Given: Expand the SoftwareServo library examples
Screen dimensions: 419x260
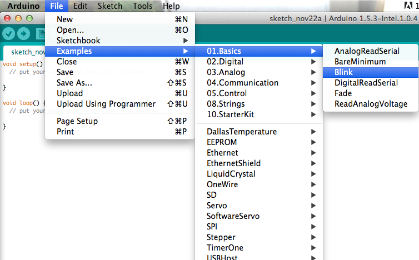Looking at the screenshot, I should 259,216.
